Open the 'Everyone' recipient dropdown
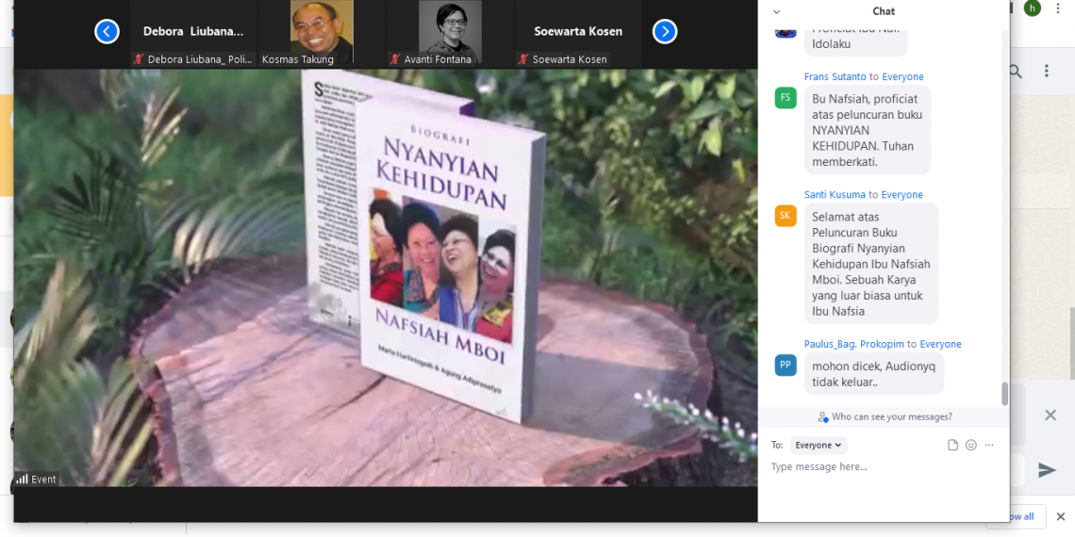1075x537 pixels. 819,446
